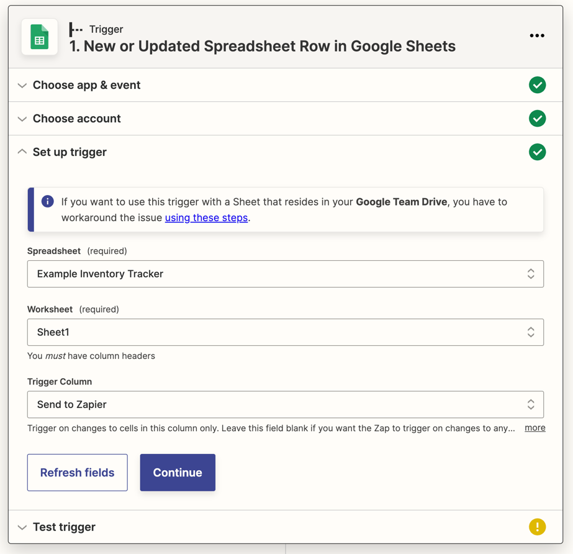Open the 'using these steps' link
The image size is (573, 554).
coord(207,217)
